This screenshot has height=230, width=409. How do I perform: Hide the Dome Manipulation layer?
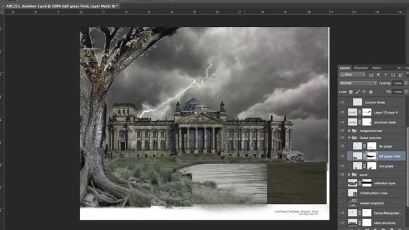[343, 213]
